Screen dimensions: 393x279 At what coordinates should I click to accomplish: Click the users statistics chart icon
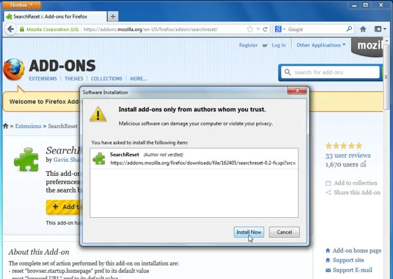click(363, 164)
